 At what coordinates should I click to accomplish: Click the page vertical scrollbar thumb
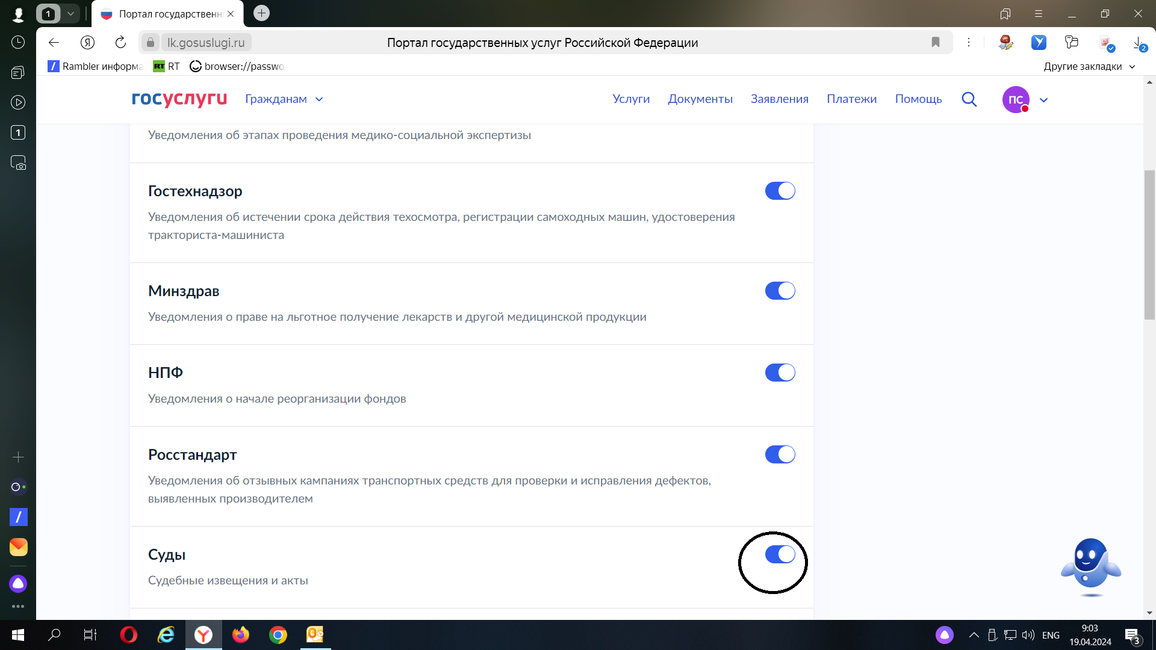coord(1149,244)
